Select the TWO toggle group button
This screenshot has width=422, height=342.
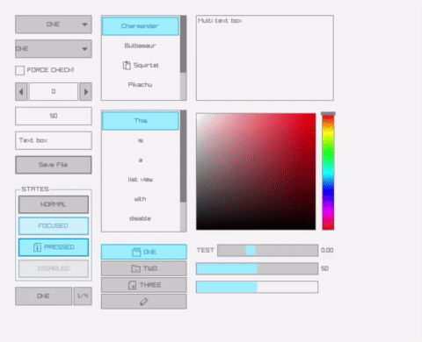tap(144, 268)
